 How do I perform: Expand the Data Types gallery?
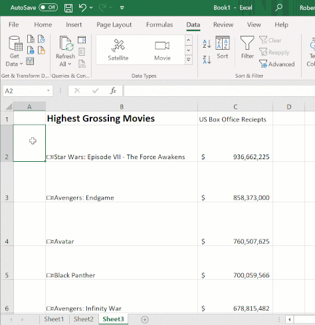189,60
